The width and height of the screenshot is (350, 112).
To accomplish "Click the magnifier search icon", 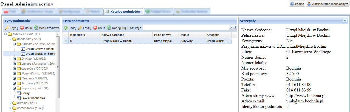I will [x=235, y=28].
